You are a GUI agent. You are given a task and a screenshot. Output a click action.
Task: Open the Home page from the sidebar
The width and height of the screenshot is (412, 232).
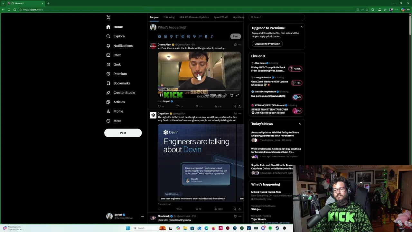click(x=115, y=27)
